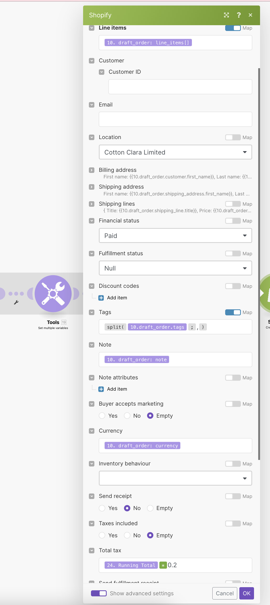
Task: Expand the Billing address section
Action: coord(91,170)
